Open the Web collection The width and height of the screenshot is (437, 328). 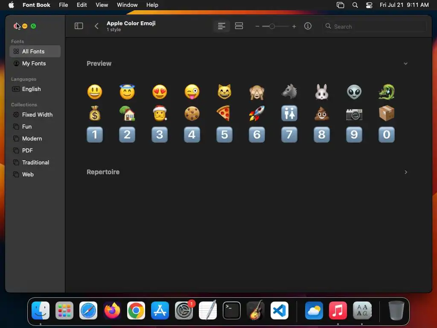click(35, 175)
